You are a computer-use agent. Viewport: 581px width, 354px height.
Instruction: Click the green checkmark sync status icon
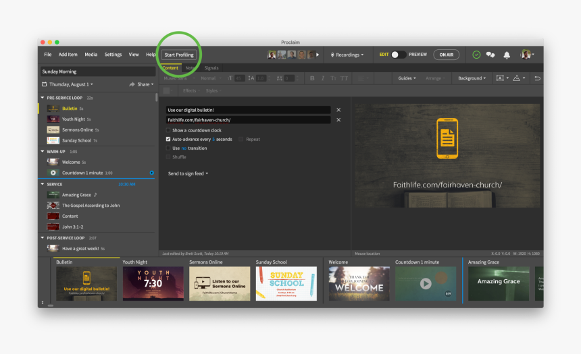[x=476, y=55]
